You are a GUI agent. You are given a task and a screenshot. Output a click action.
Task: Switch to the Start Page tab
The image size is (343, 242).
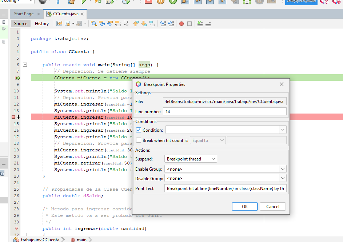pyautogui.click(x=24, y=14)
